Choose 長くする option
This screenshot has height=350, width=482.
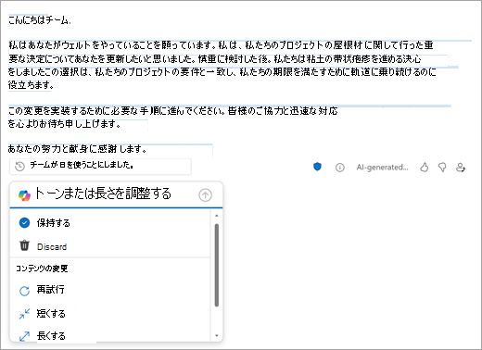[x=110, y=336]
